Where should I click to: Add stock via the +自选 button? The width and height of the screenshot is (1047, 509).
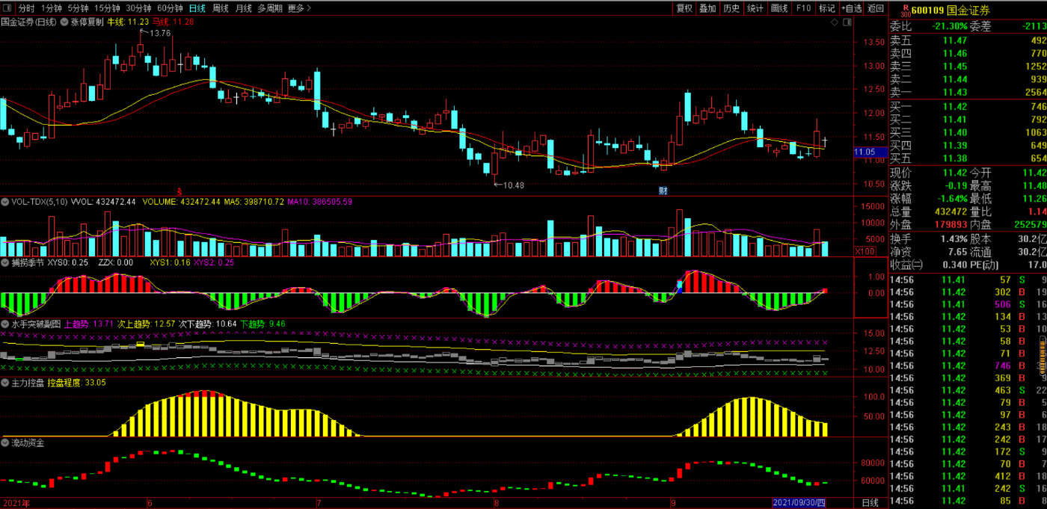tap(851, 8)
